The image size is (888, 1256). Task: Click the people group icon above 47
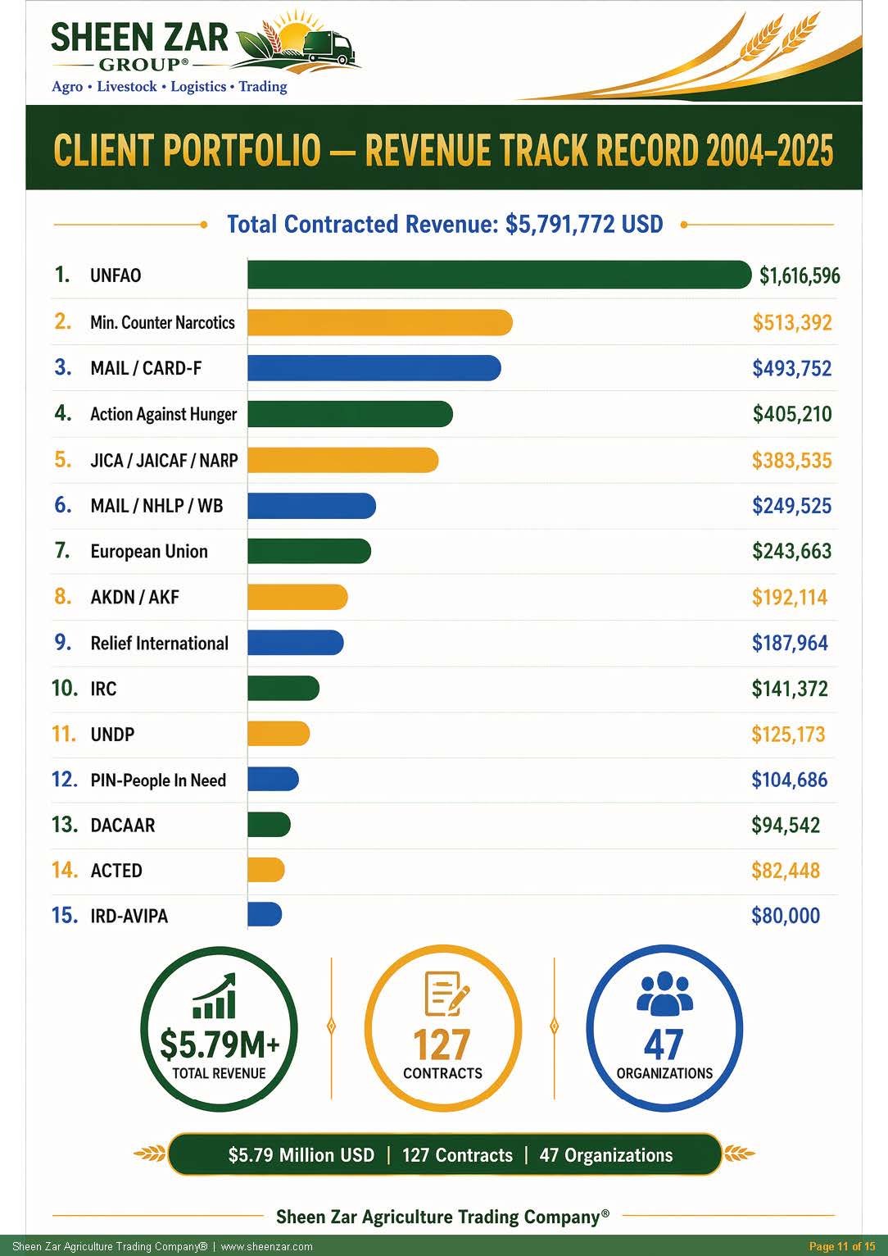(664, 994)
